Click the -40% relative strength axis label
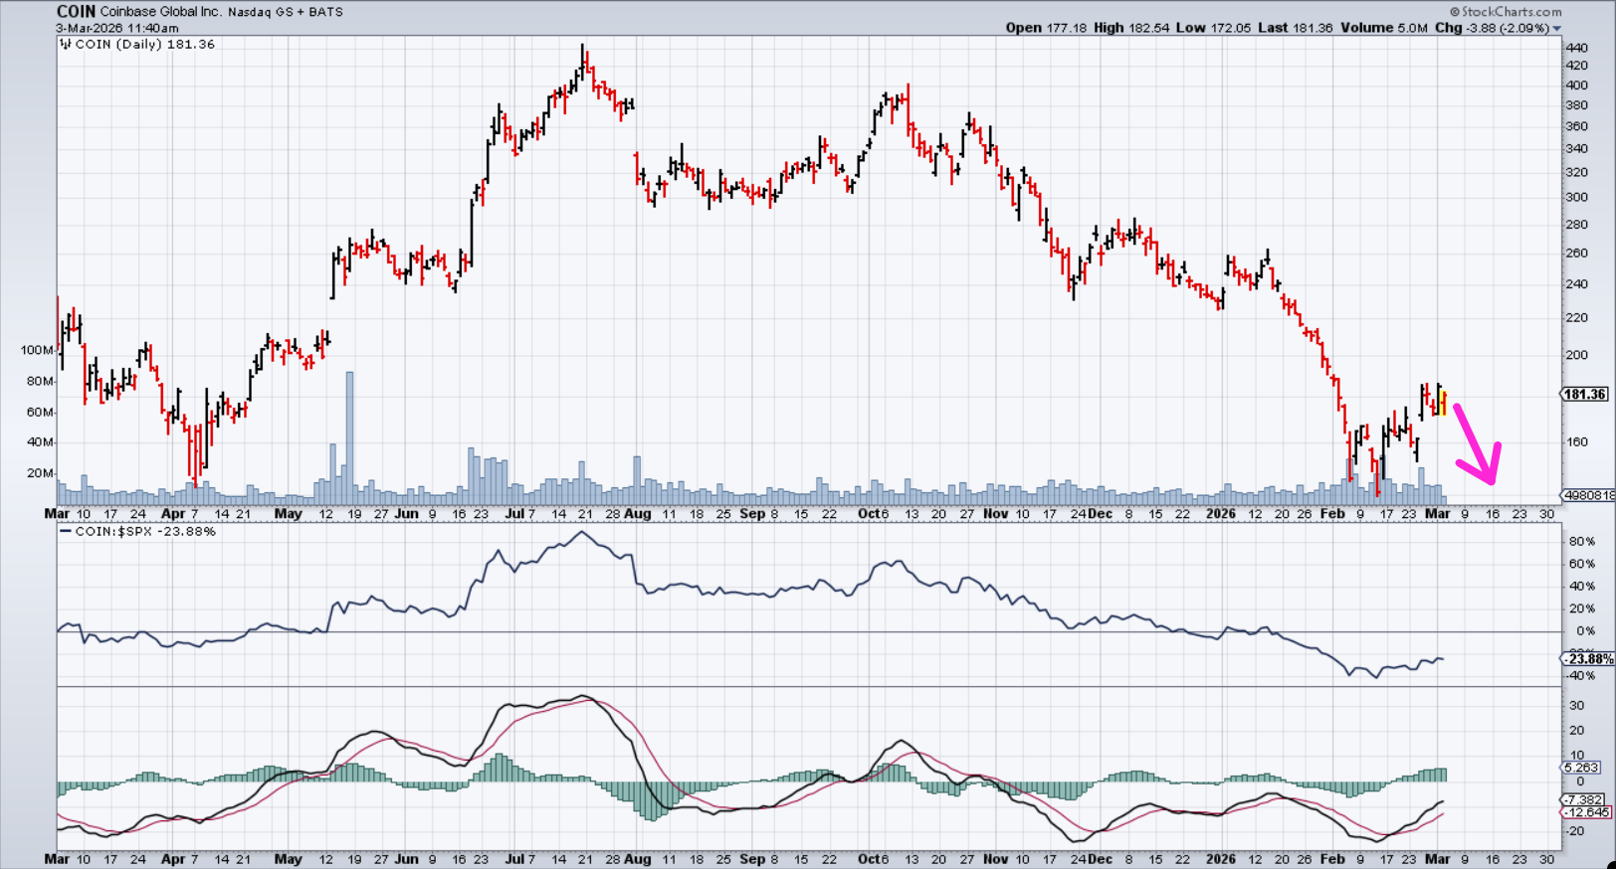The image size is (1616, 869). pyautogui.click(x=1580, y=676)
